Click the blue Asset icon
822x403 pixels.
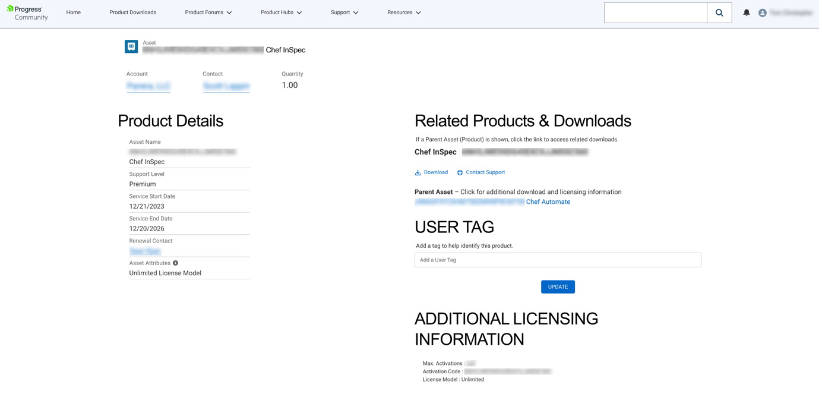pyautogui.click(x=131, y=46)
